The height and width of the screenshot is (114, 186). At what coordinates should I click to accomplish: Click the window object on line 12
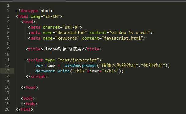(72, 65)
